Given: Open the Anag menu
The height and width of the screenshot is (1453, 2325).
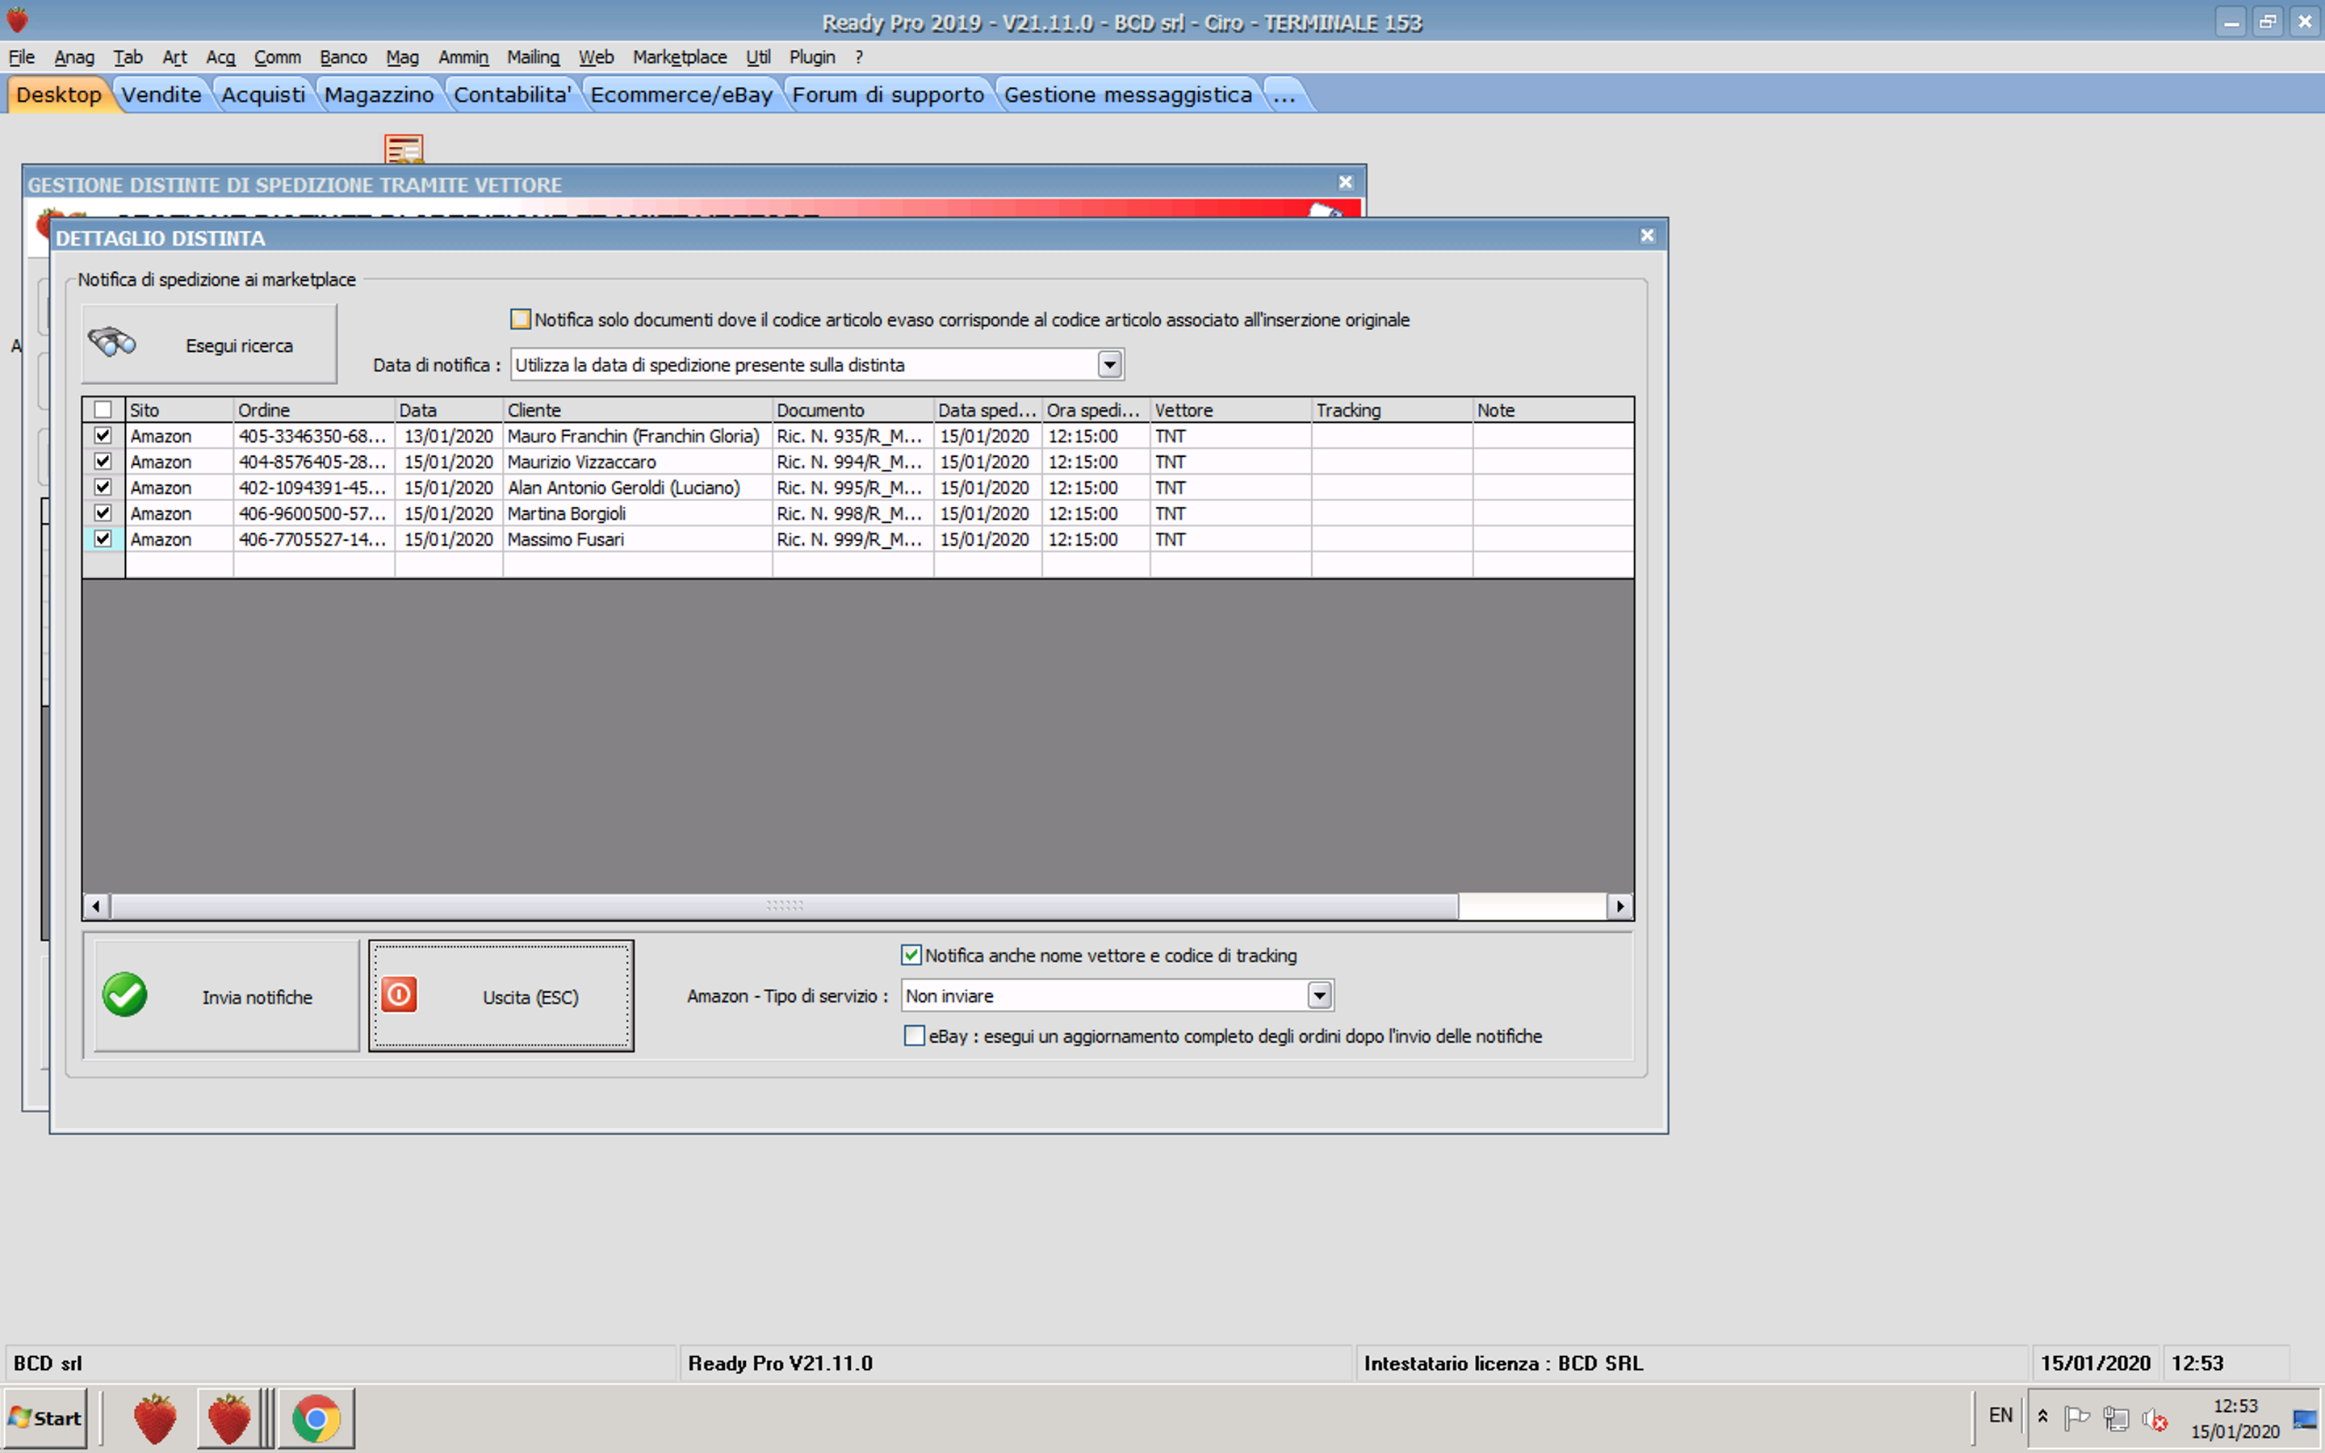Looking at the screenshot, I should pos(74,57).
